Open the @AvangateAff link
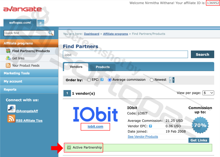This screenshot has height=157, width=220. (27, 111)
